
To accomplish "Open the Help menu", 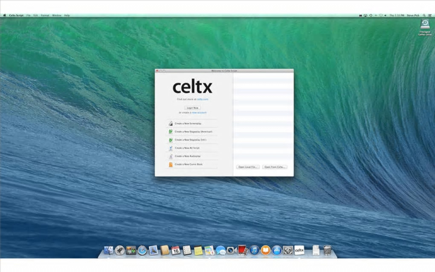I will point(67,15).
